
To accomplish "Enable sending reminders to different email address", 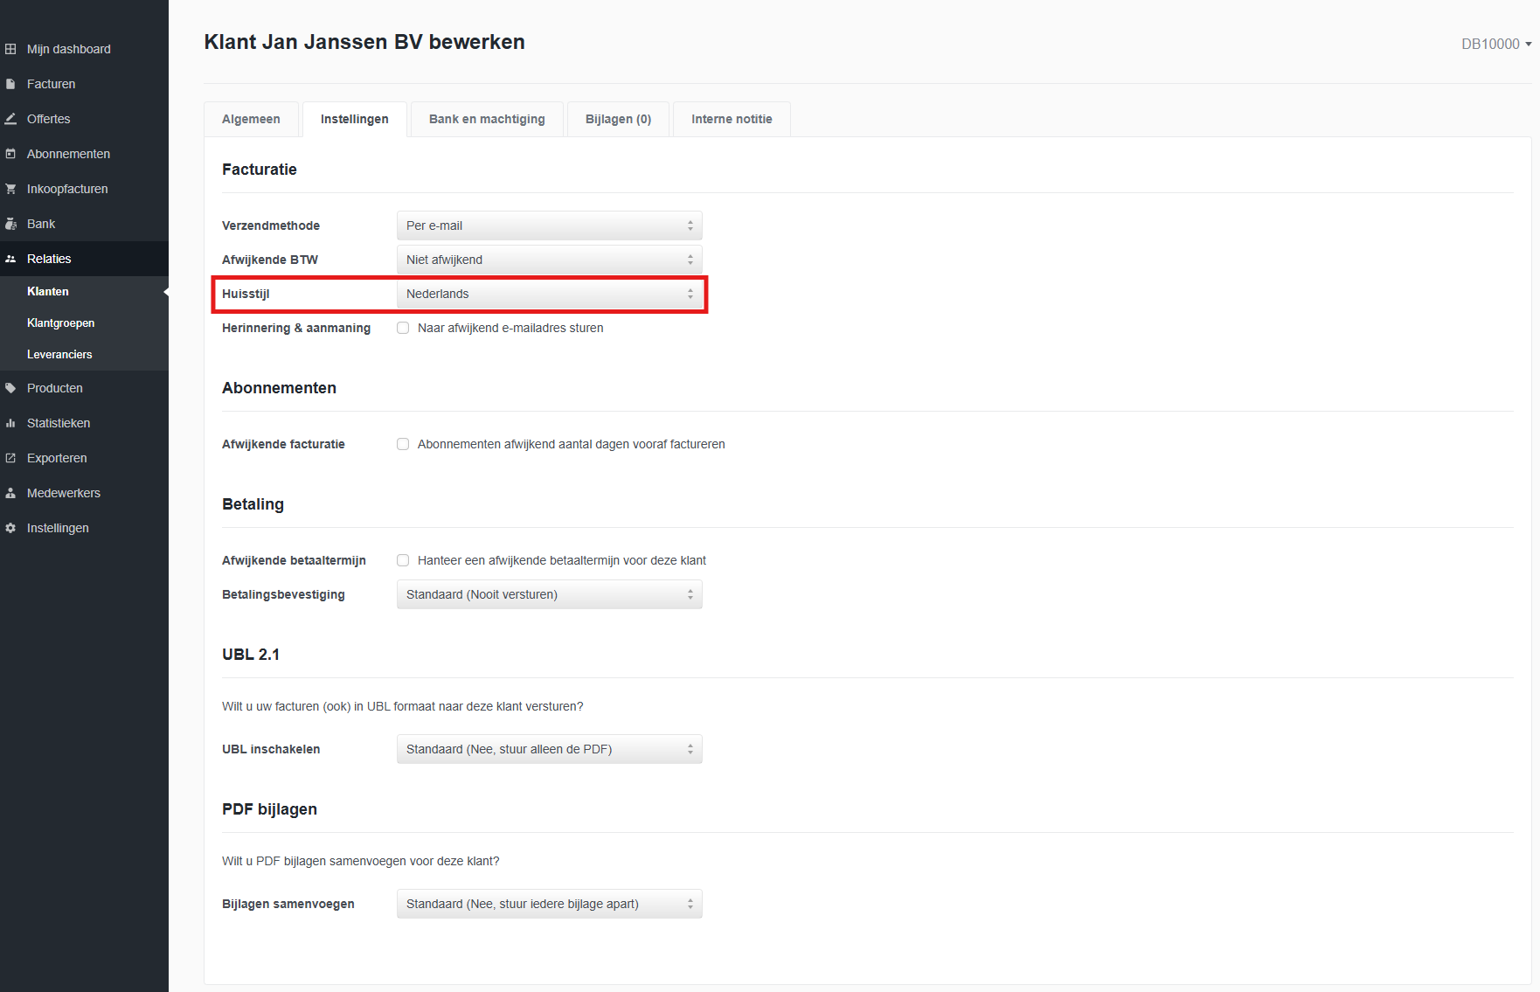I will 403,328.
